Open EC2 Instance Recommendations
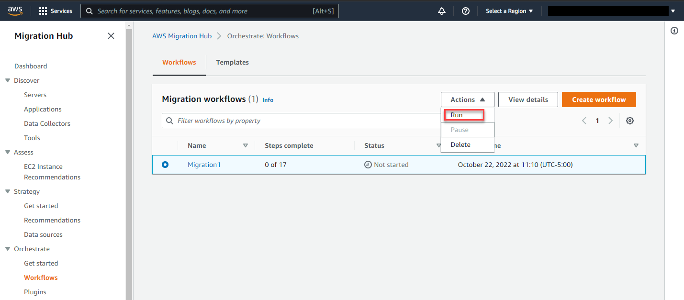Image resolution: width=684 pixels, height=300 pixels. (x=52, y=172)
